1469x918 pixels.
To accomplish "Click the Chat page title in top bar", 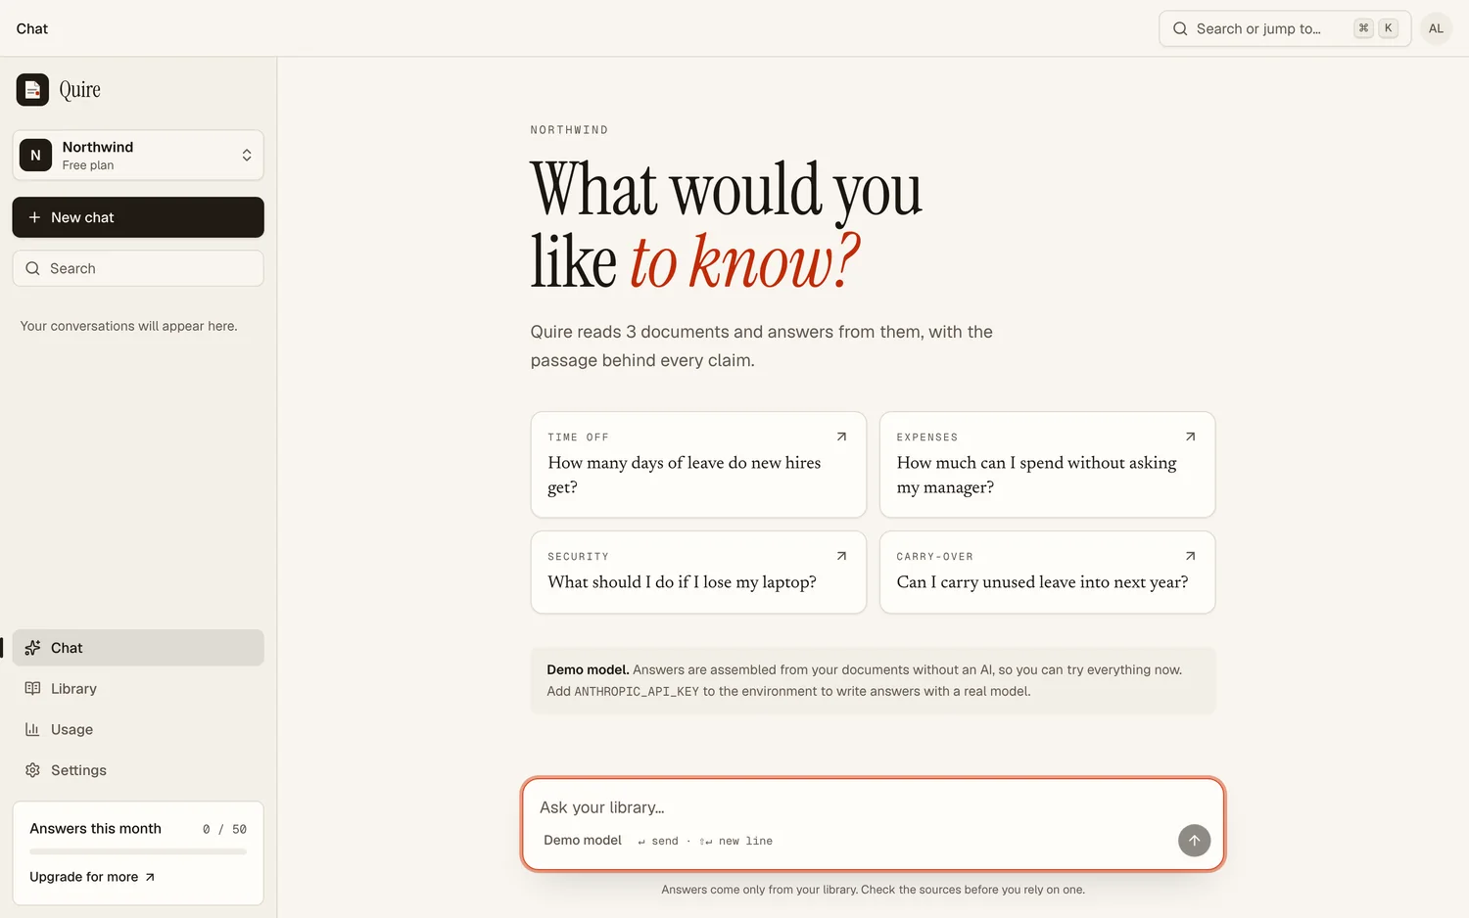I will tap(32, 28).
